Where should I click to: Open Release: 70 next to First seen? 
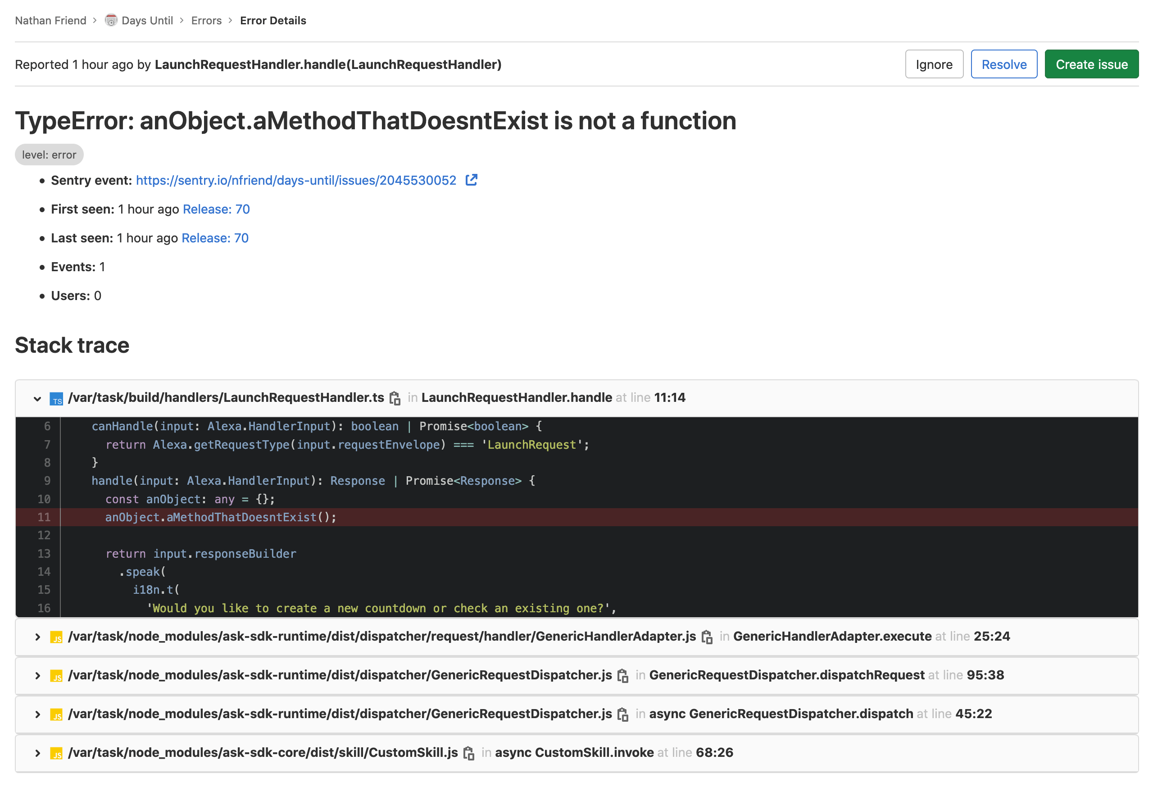tap(216, 209)
